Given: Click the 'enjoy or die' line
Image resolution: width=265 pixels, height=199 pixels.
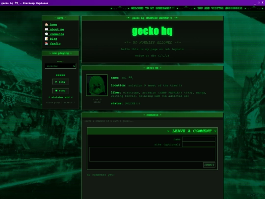Looking at the screenshot, I should click(x=152, y=56).
